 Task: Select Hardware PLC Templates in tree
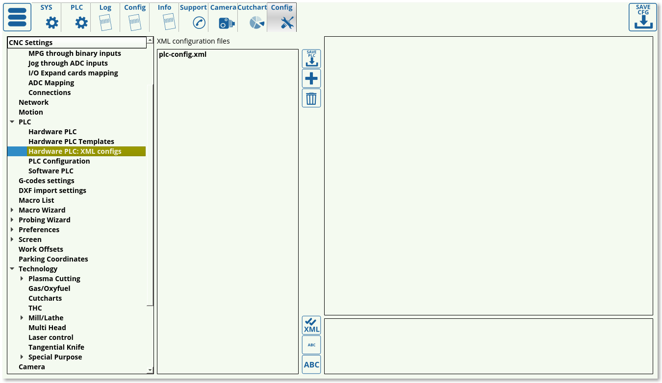(x=71, y=142)
